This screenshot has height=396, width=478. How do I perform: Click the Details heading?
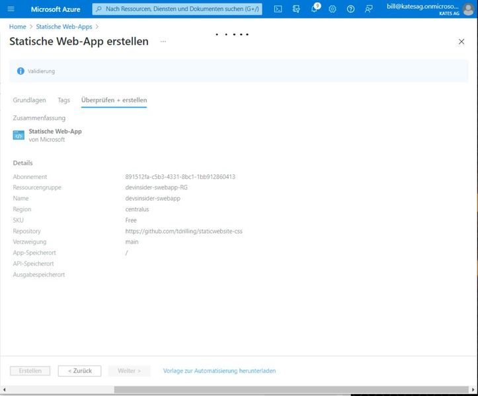click(22, 163)
